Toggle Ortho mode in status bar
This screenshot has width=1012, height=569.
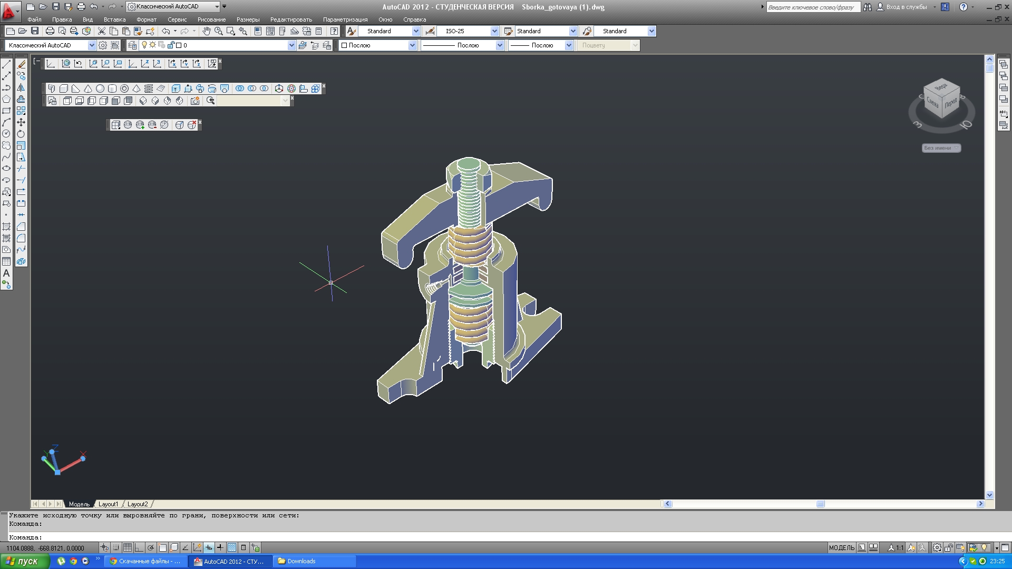pyautogui.click(x=139, y=548)
